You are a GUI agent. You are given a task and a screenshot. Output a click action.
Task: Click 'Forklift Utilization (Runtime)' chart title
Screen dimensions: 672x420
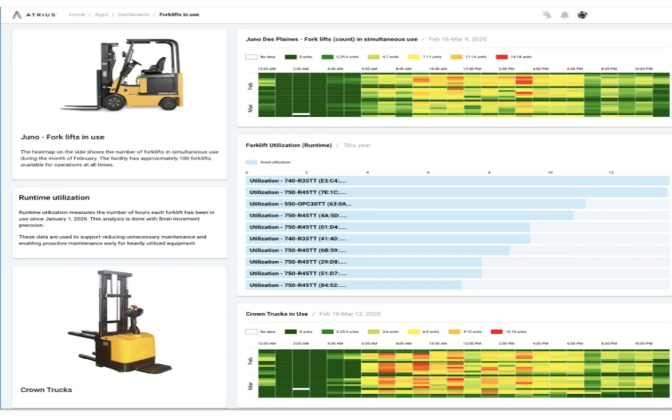(289, 145)
